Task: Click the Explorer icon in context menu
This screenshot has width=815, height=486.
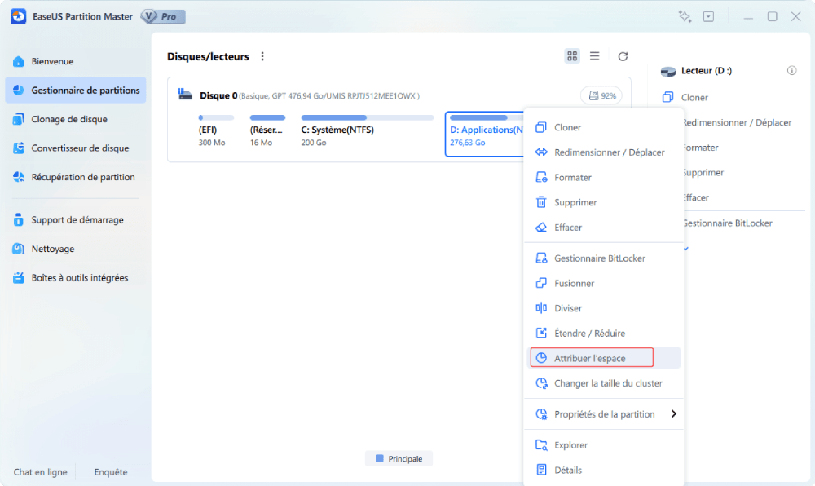Action: tap(541, 445)
